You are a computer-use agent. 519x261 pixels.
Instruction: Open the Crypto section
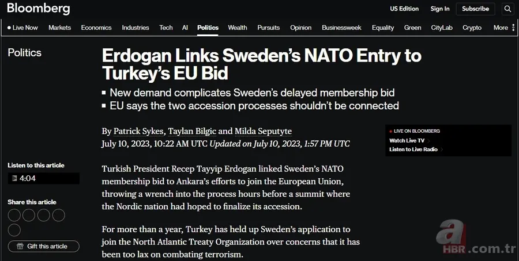click(472, 28)
